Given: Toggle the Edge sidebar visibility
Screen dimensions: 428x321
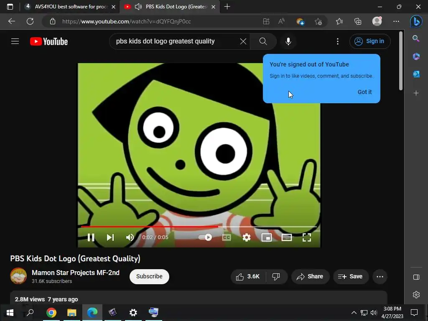Looking at the screenshot, I should (416, 277).
